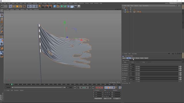Image resolution: width=184 pixels, height=103 pixels.
Task: Switch to the Basic tab
Action: tap(124, 58)
